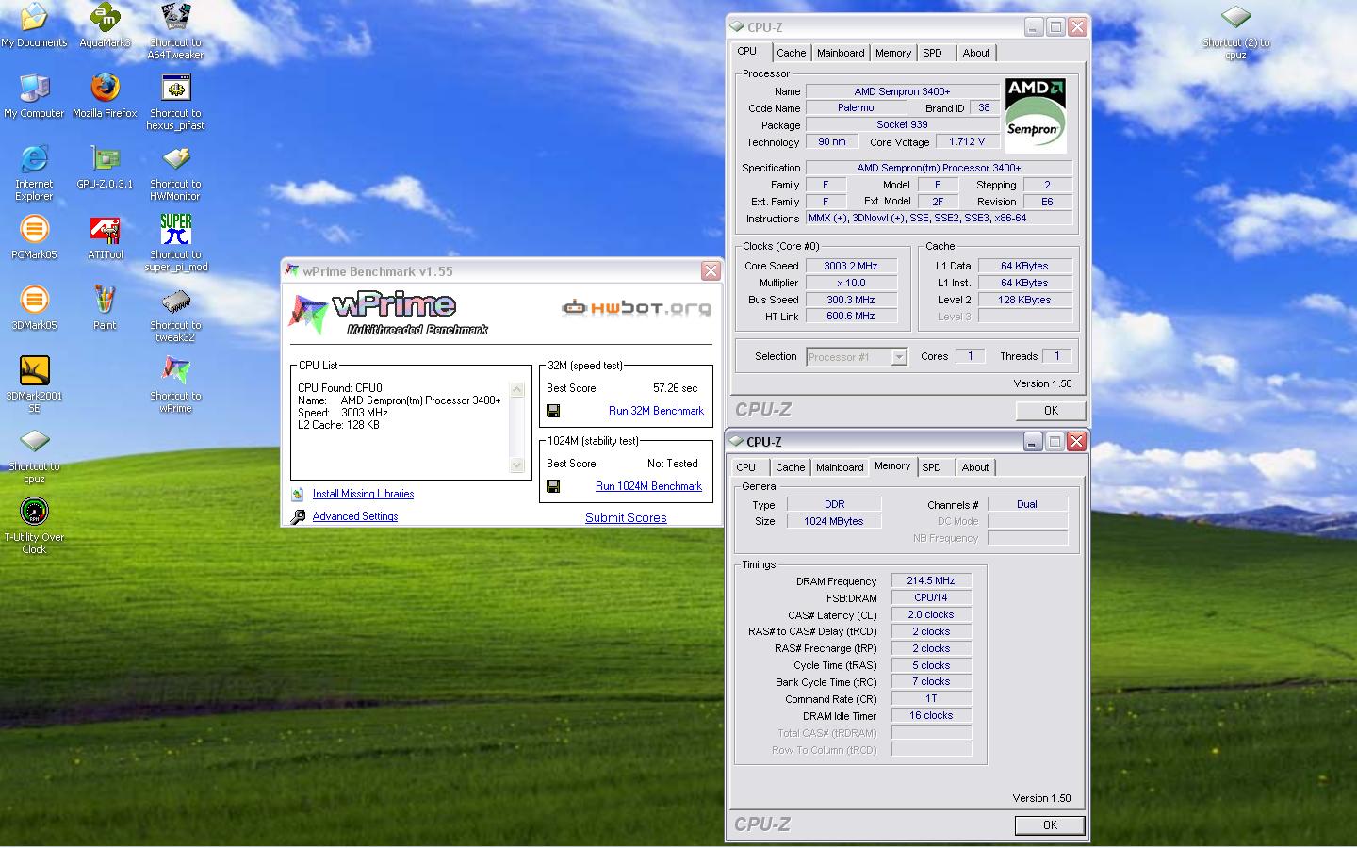
Task: Click the Code Name Palermo value
Action: point(856,107)
